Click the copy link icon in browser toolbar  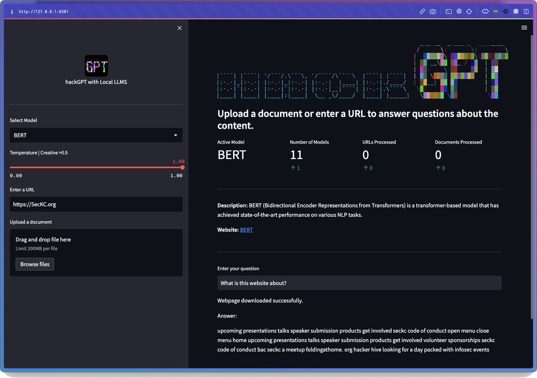point(422,12)
